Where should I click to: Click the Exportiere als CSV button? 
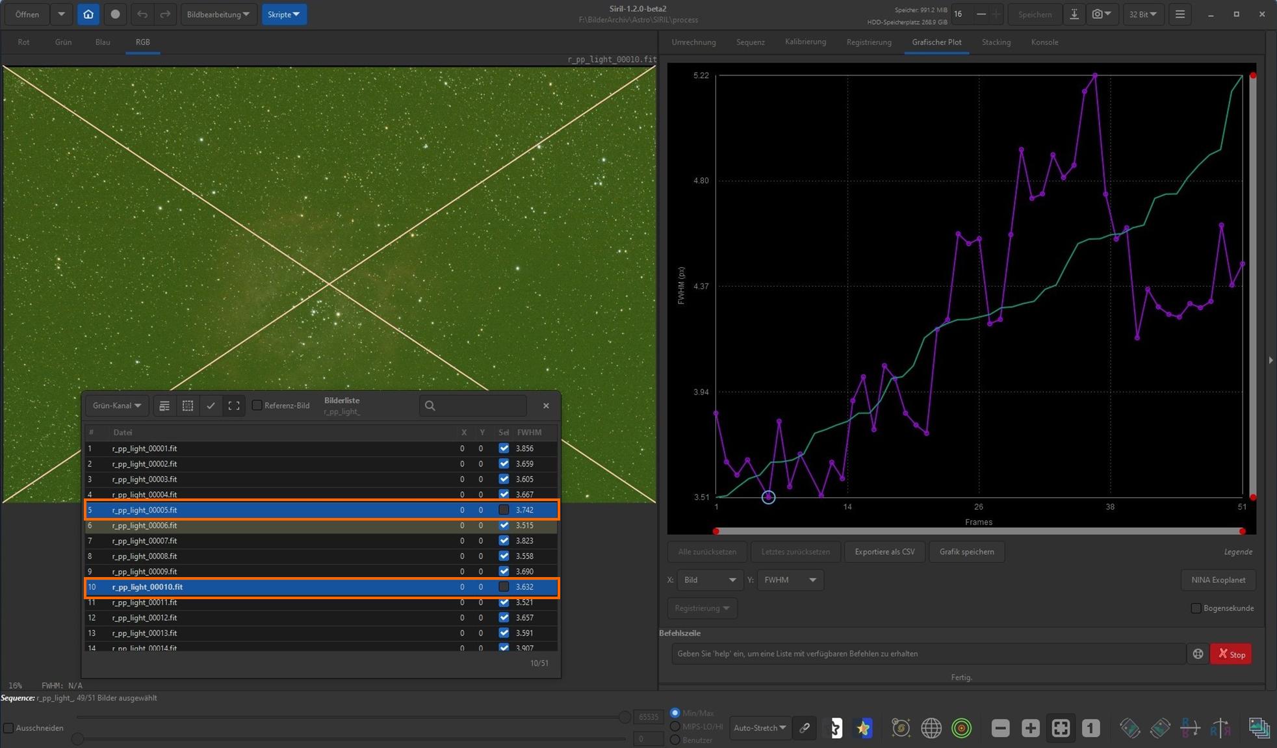point(884,552)
